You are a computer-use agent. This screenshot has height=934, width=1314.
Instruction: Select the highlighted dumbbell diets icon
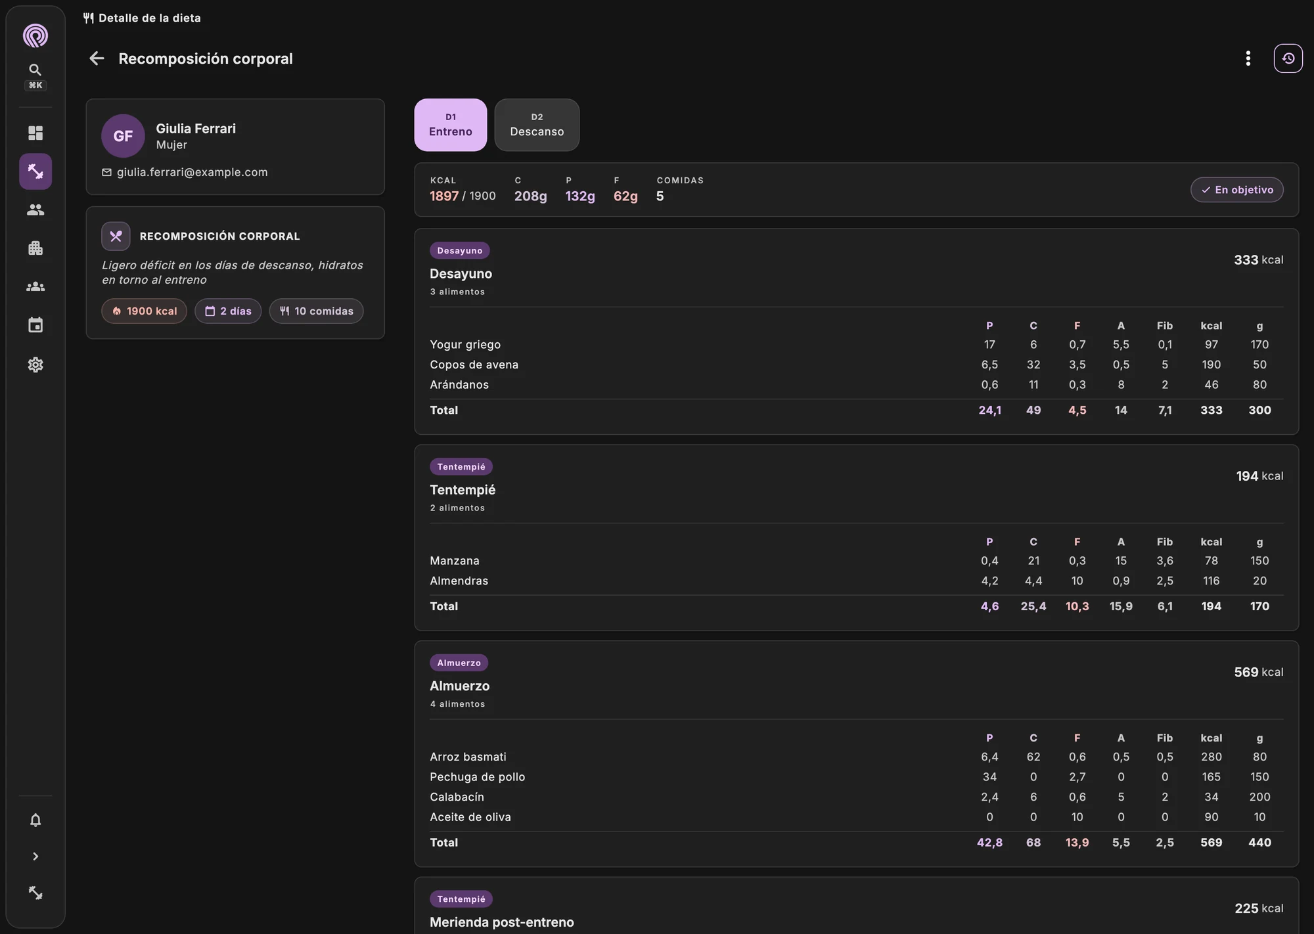[x=35, y=171]
